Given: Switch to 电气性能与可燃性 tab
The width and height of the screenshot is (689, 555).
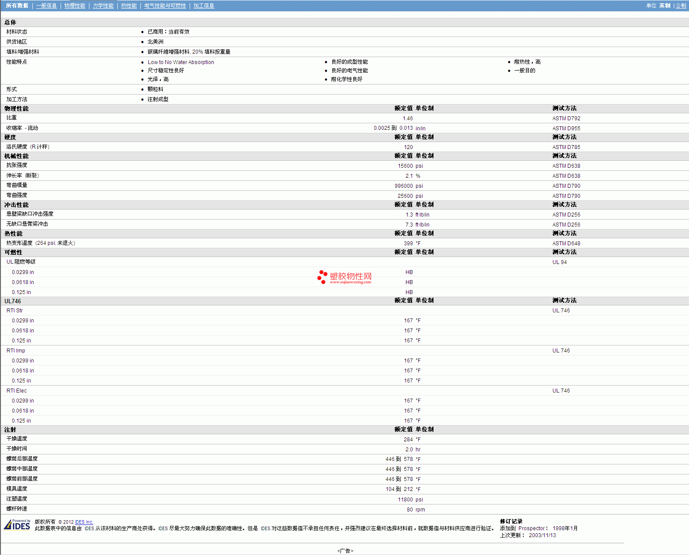Looking at the screenshot, I should 165,6.
